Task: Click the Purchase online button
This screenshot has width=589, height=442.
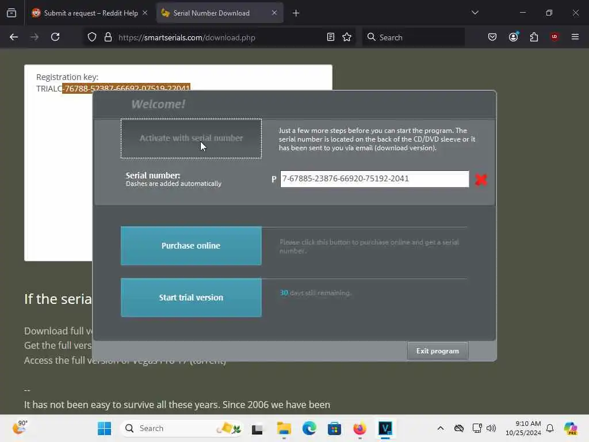Action: pyautogui.click(x=191, y=246)
